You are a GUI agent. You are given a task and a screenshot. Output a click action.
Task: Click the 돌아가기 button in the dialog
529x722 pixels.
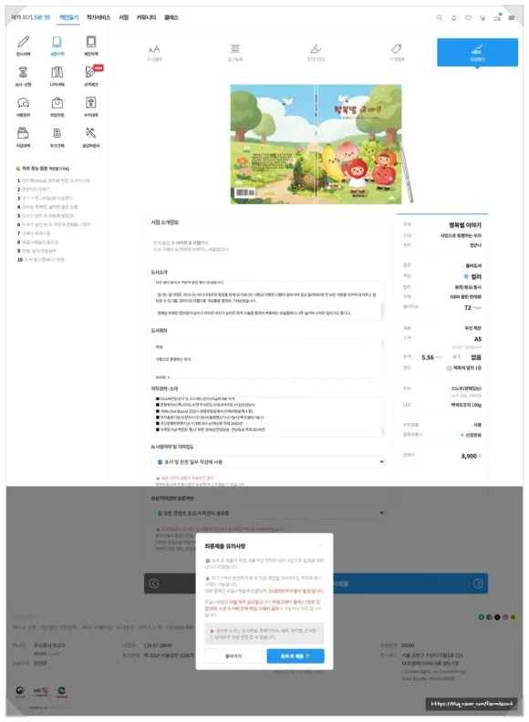233,655
